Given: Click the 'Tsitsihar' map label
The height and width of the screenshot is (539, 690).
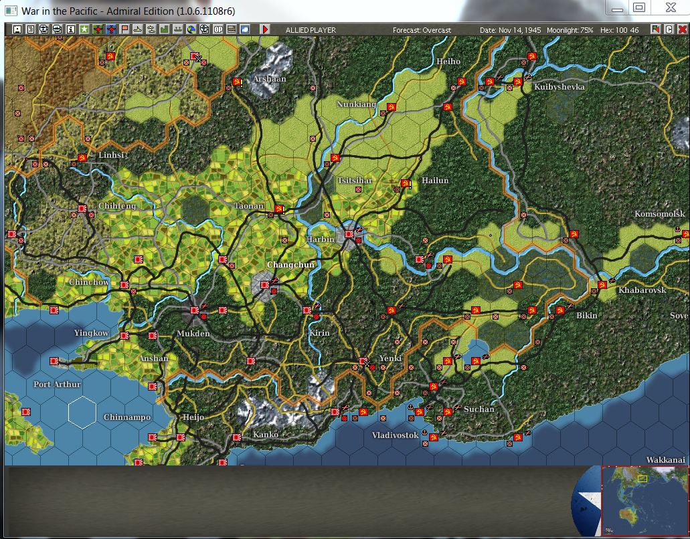Looking at the screenshot, I should coord(355,181).
